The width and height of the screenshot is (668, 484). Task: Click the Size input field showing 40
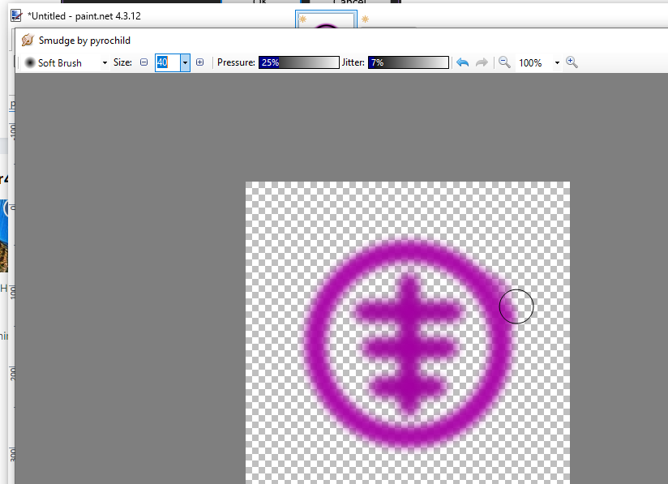point(168,62)
